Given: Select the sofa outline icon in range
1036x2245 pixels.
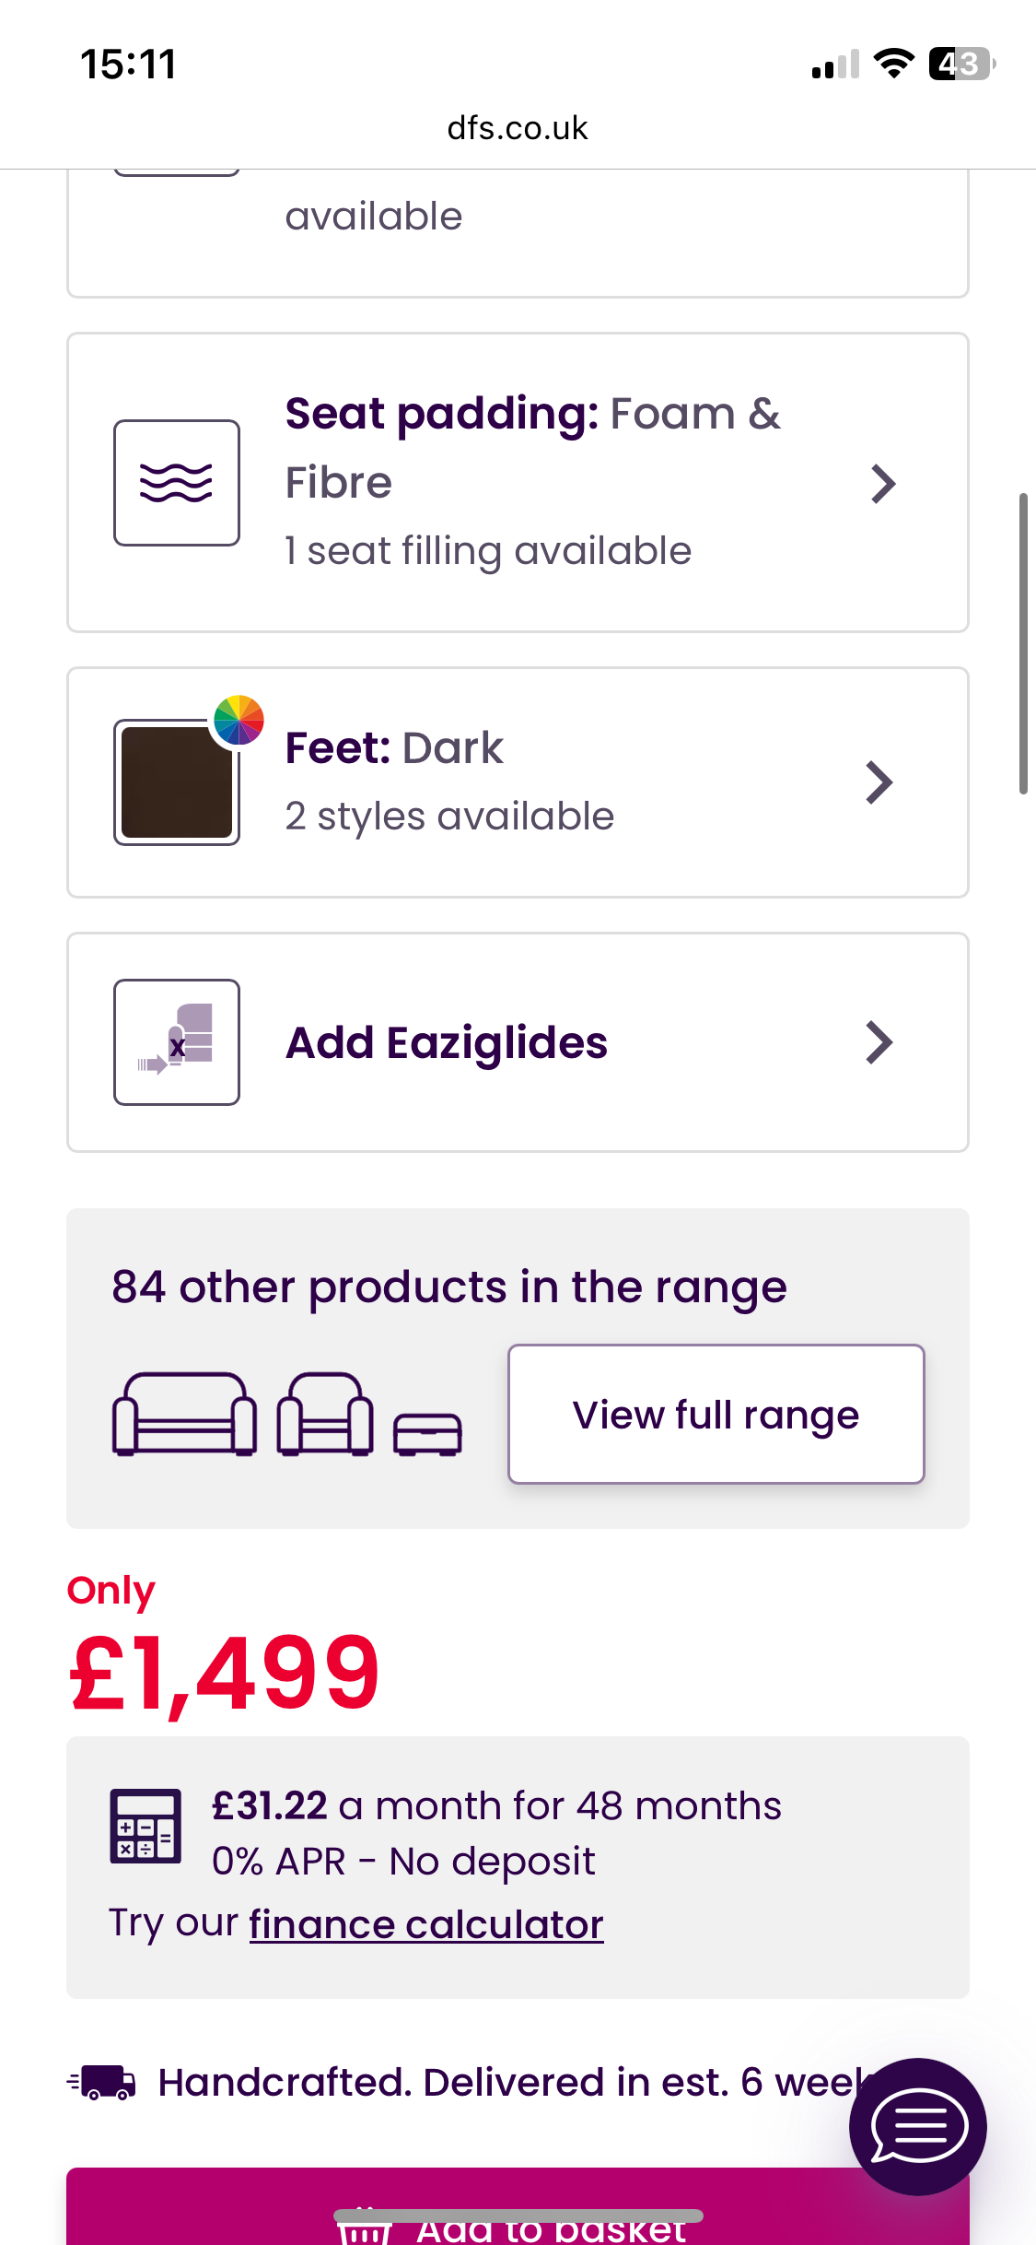Looking at the screenshot, I should tap(185, 1414).
